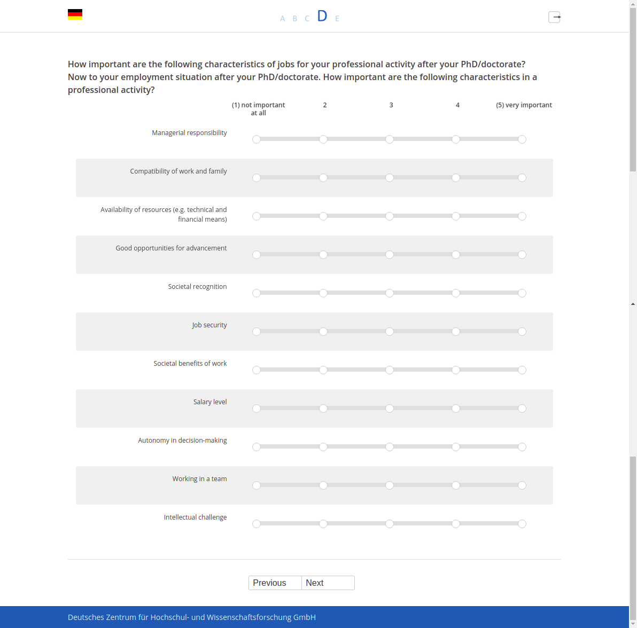This screenshot has width=637, height=628.
Task: Rate Salary level as 2
Action: point(323,409)
